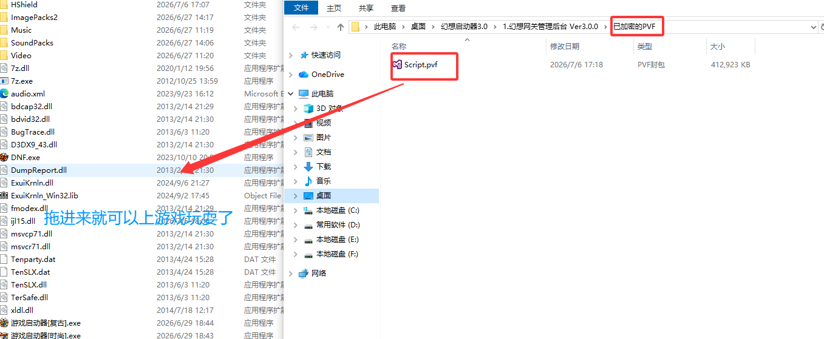Click the Quick Access star icon

coord(304,55)
